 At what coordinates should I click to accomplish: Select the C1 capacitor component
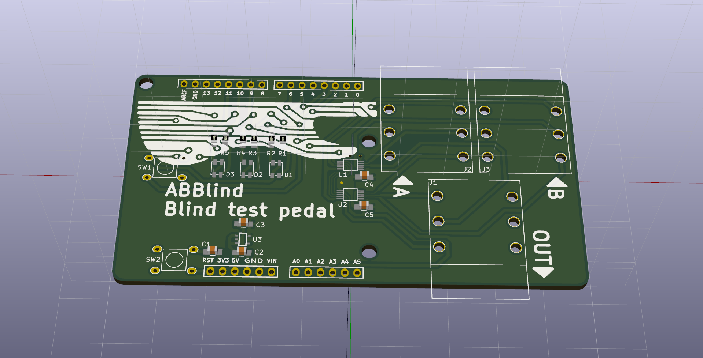click(x=213, y=250)
